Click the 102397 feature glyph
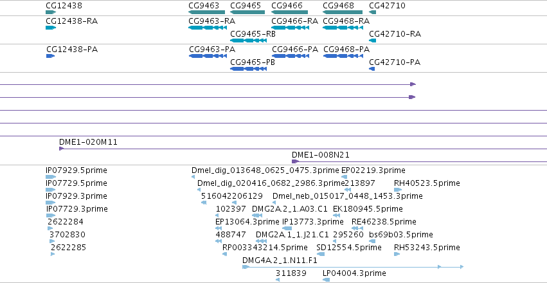Screen dimensions: 547x283 point(219,215)
